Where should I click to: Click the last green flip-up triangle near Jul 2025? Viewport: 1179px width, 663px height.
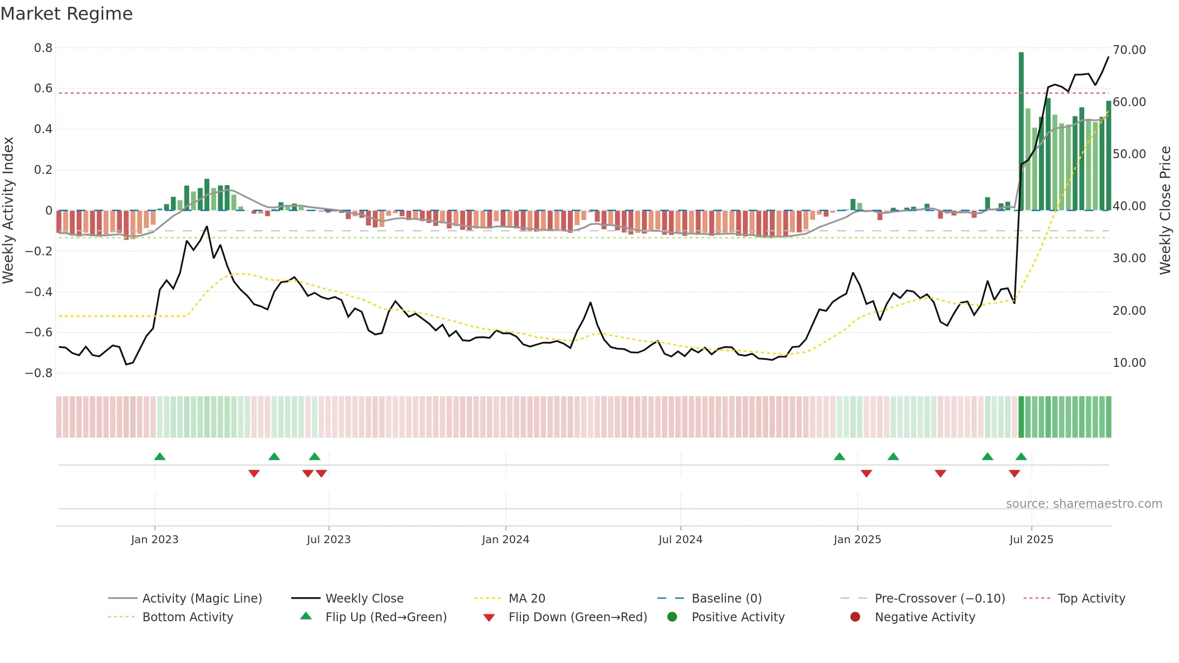(1021, 456)
